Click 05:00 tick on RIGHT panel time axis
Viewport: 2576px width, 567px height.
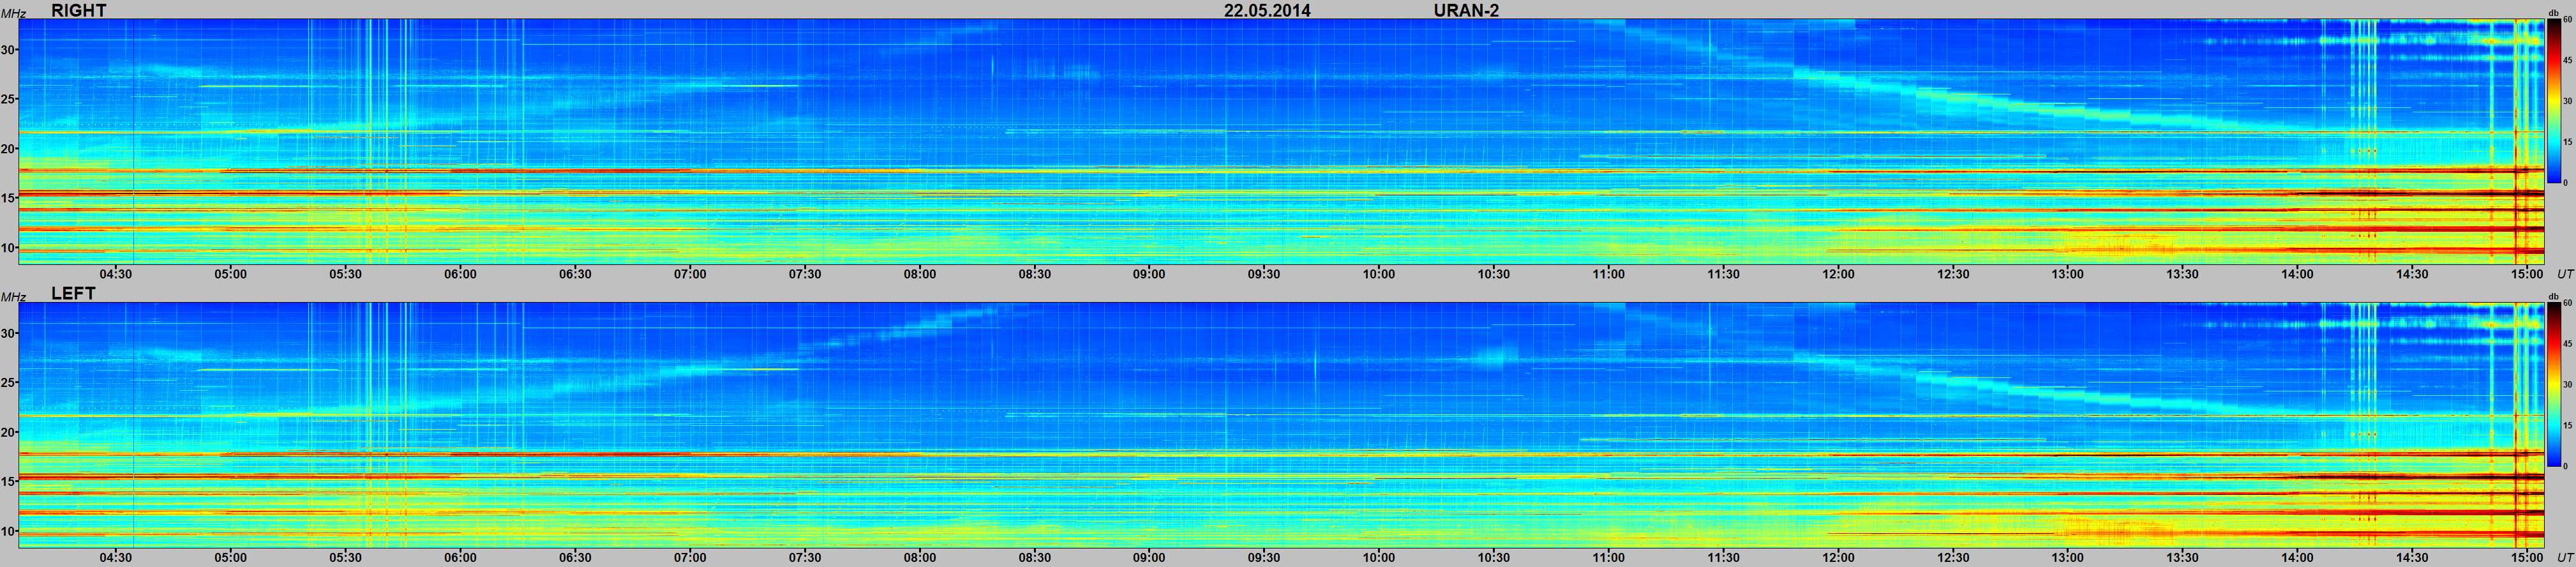[x=230, y=274]
